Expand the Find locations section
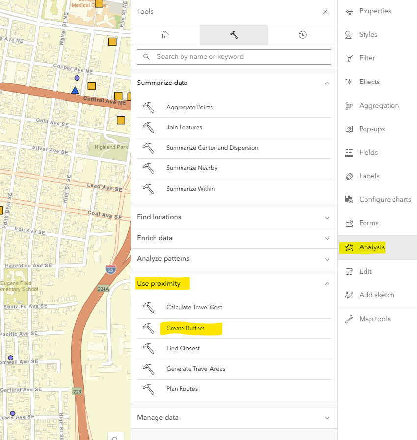 (234, 217)
